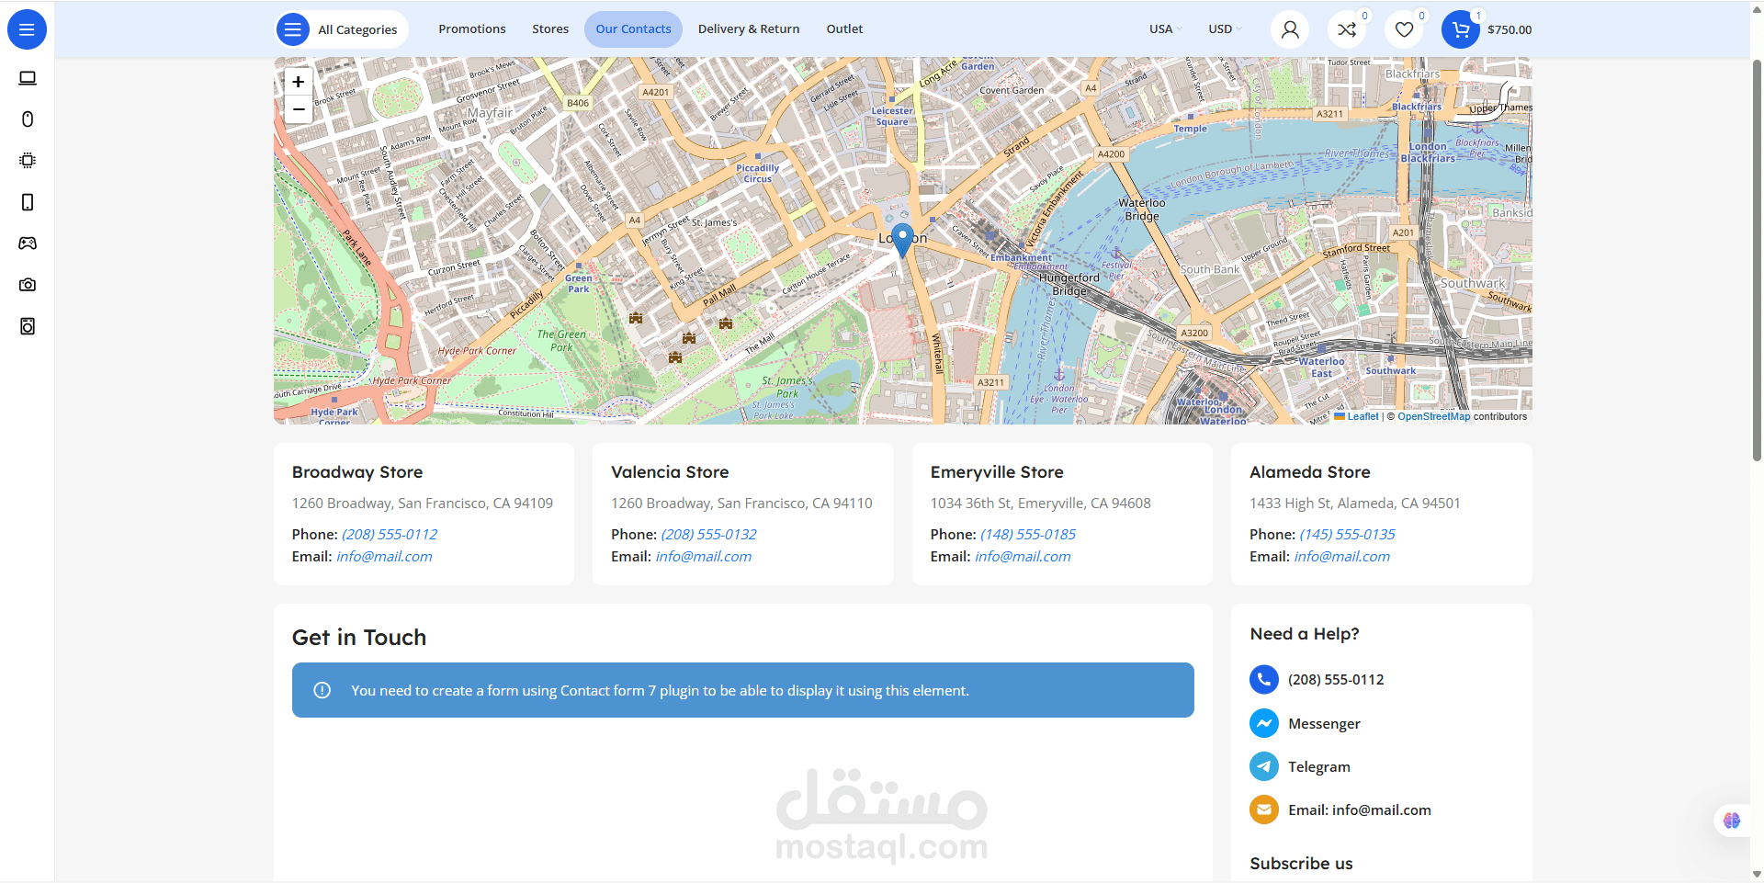Go to the Promotions menu item
The height and width of the screenshot is (883, 1764).
pyautogui.click(x=471, y=29)
